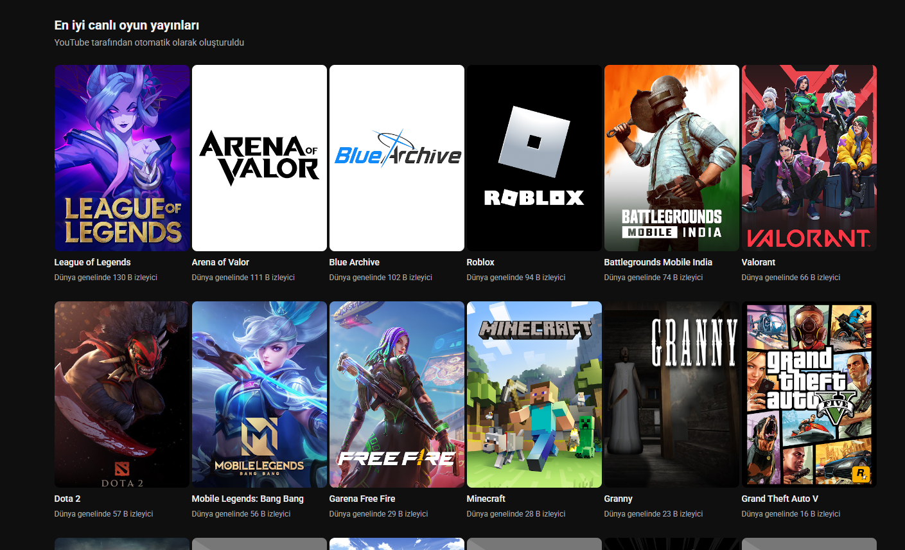905x550 pixels.
Task: Click "Dünya genelinde 57 B izleyici" text
Action: tap(104, 514)
